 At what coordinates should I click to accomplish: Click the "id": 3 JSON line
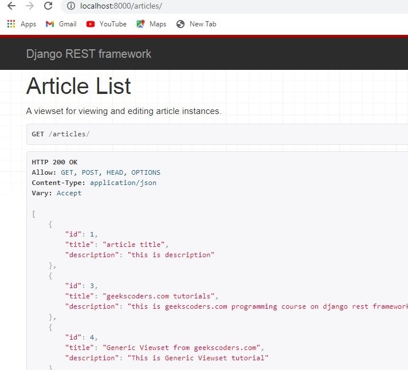tap(81, 286)
